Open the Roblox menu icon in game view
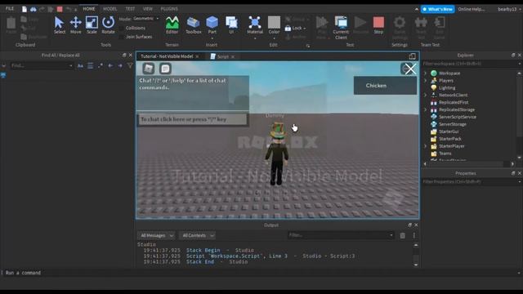This screenshot has width=523, height=294. [x=149, y=69]
